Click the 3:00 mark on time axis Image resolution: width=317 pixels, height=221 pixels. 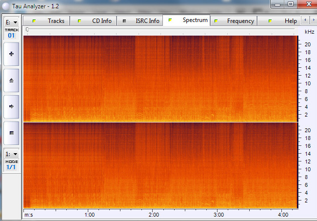coord(218,215)
